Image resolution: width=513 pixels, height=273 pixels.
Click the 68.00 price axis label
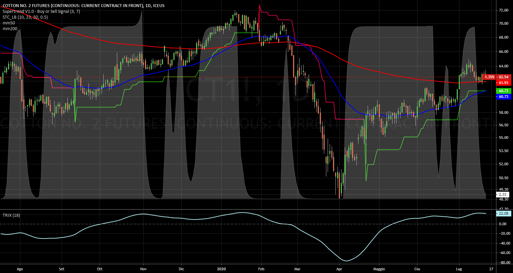[x=504, y=37]
